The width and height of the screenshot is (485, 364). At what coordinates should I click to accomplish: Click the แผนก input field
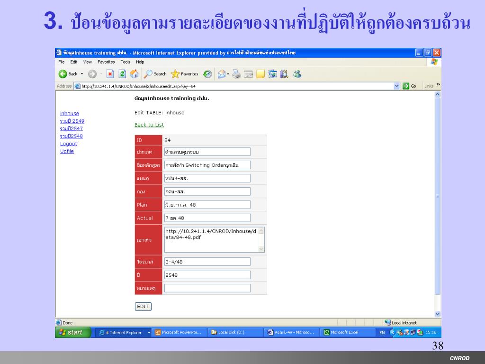click(207, 178)
